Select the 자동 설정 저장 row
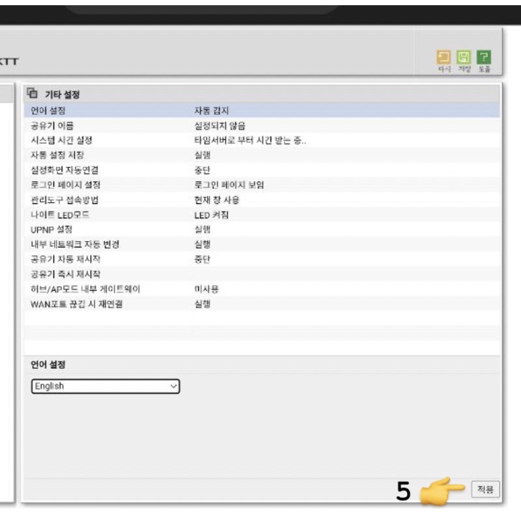Image resolution: width=521 pixels, height=521 pixels. tap(262, 155)
